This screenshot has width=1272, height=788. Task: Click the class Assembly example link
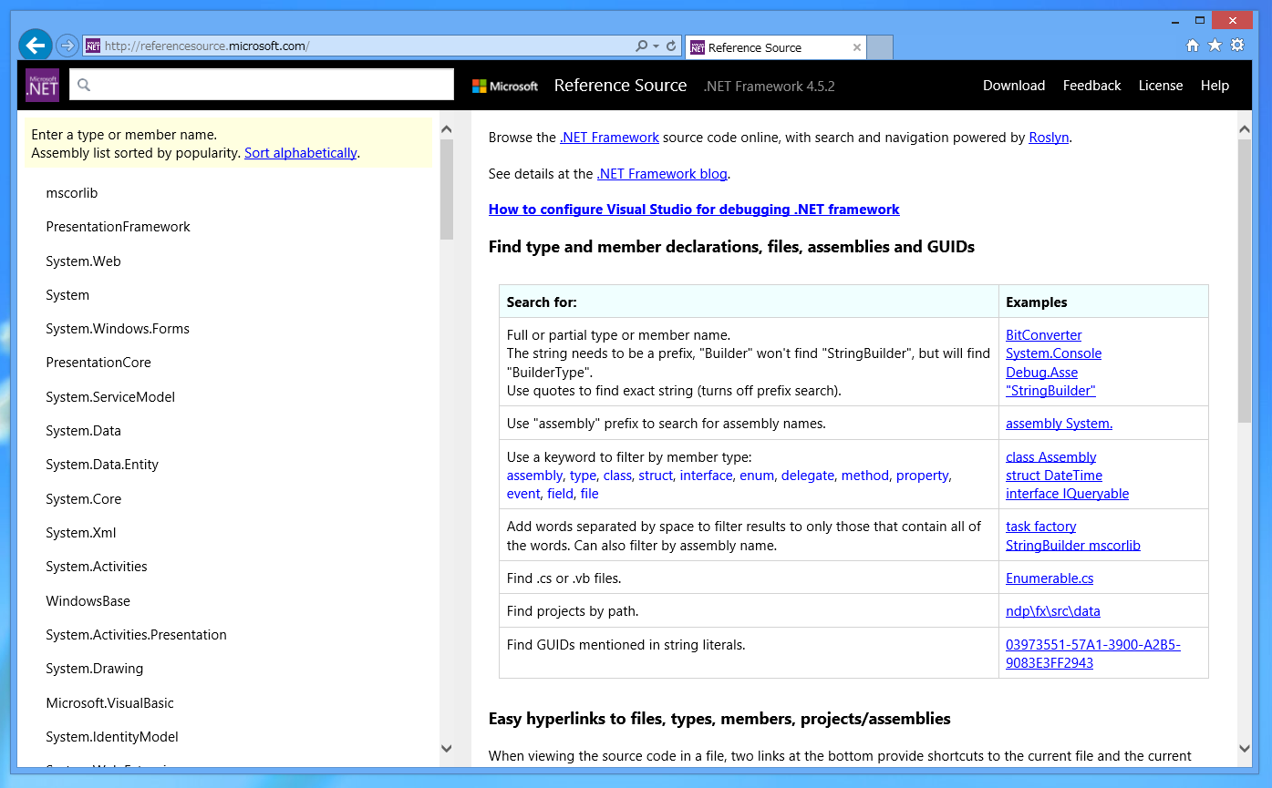tap(1050, 457)
